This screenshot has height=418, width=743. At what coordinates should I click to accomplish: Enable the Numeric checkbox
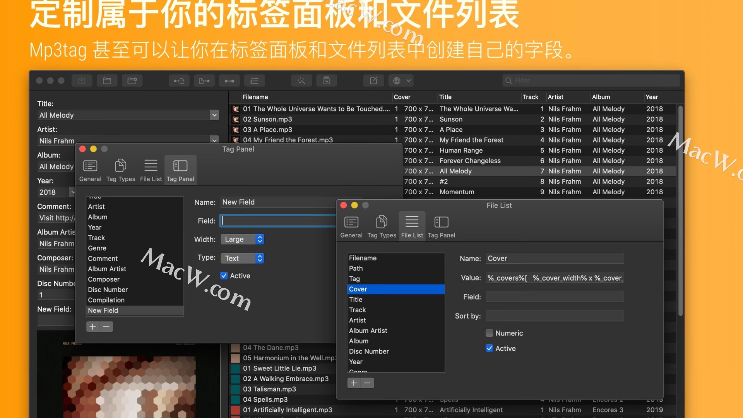tap(490, 333)
